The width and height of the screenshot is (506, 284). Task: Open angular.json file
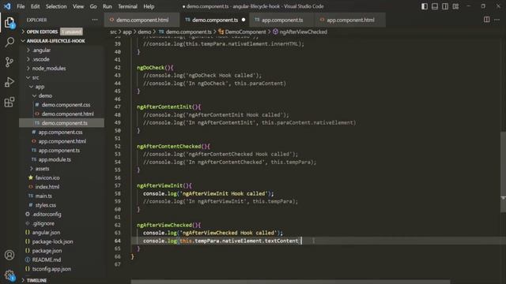tap(46, 233)
